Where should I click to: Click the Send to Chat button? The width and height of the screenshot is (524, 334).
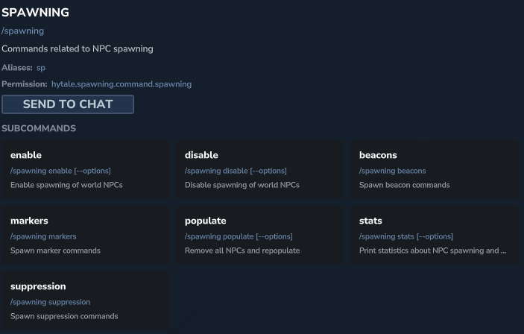(x=68, y=104)
